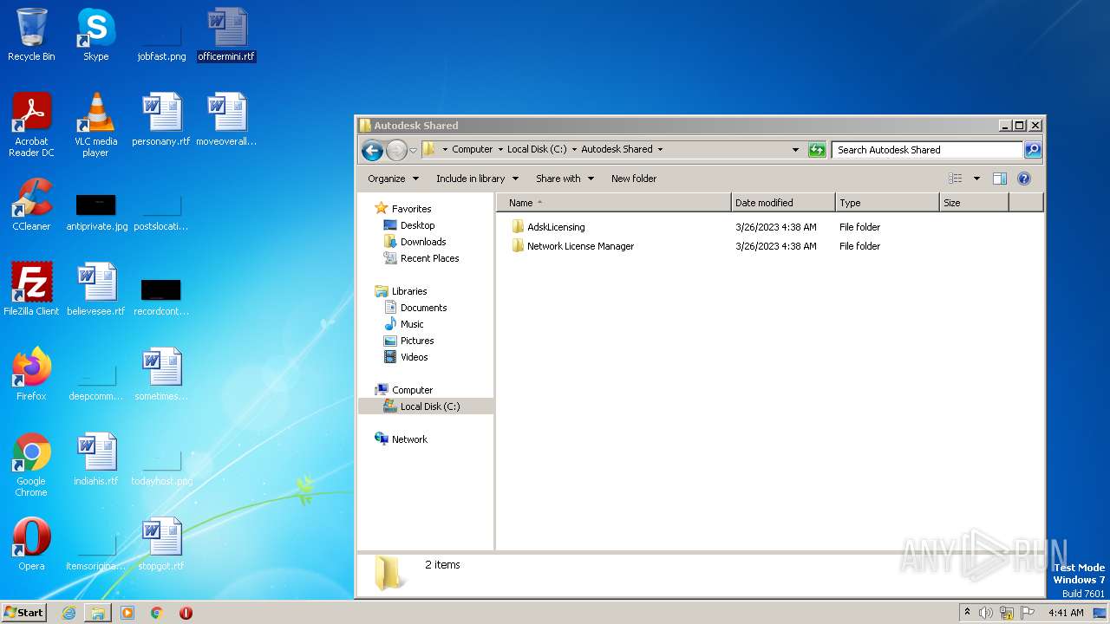
Task: Click Network in the navigation pane
Action: tap(409, 439)
